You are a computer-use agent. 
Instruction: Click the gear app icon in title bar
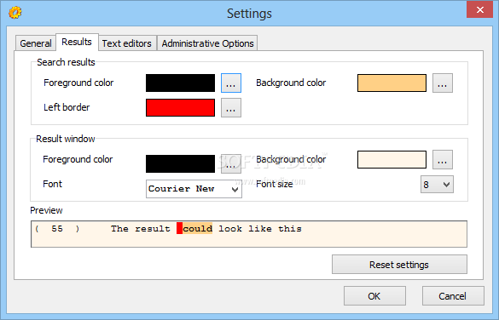click(x=15, y=13)
